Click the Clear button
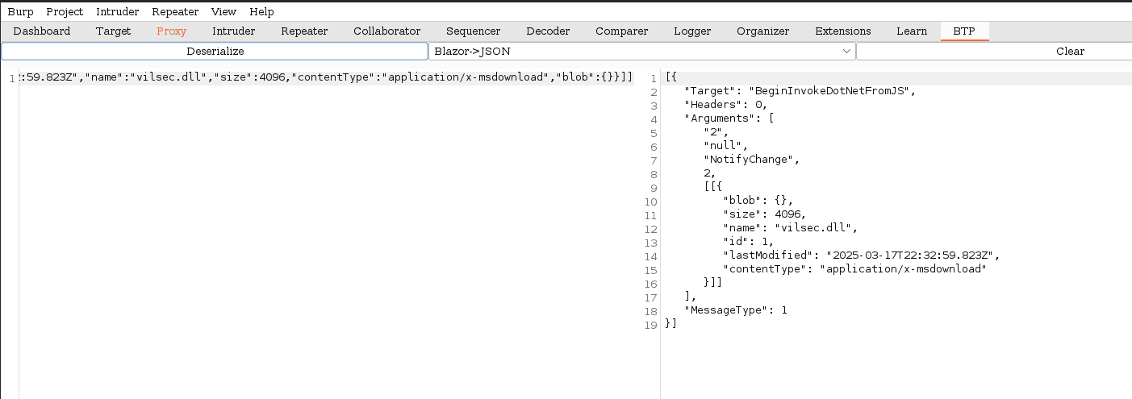Viewport: 1132px width, 399px height. pyautogui.click(x=994, y=51)
